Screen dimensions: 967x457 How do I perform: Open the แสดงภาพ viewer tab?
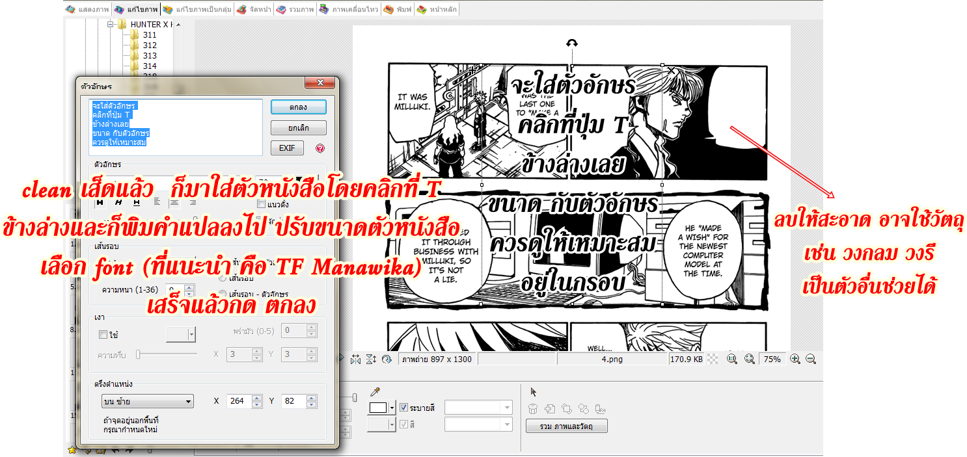pyautogui.click(x=88, y=10)
